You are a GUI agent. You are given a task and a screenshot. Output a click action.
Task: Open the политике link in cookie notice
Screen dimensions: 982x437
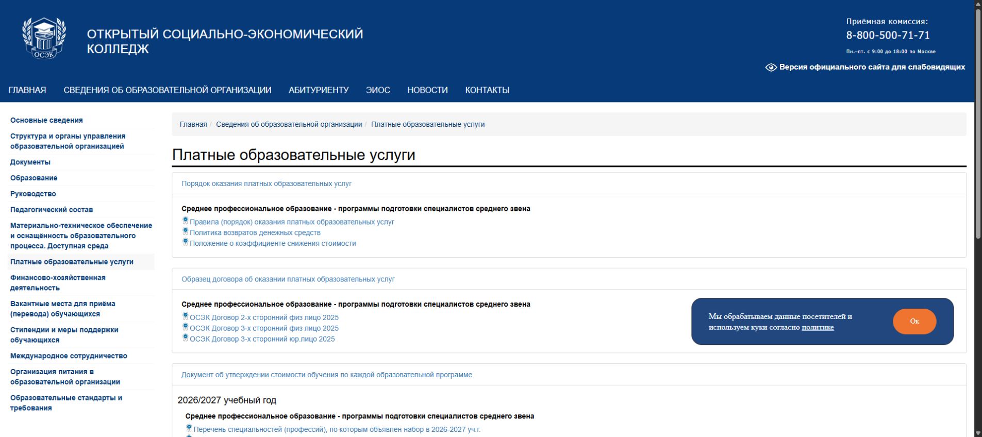tap(818, 327)
